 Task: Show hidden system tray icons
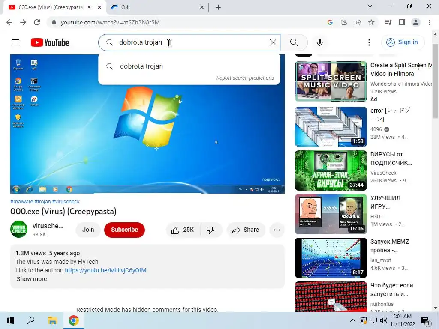pos(353,320)
